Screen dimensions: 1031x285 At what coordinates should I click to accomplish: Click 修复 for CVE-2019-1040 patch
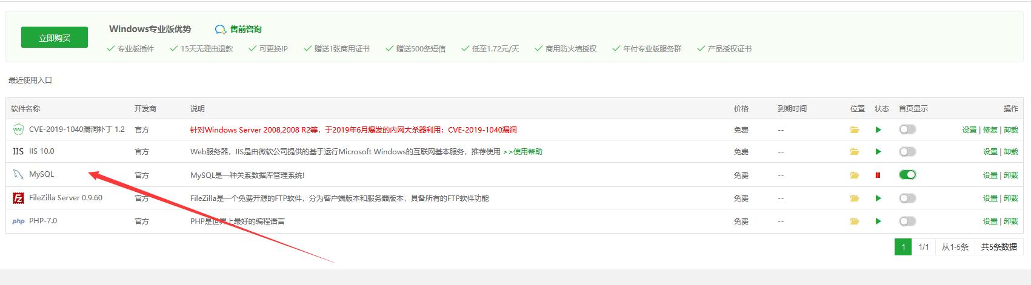990,129
